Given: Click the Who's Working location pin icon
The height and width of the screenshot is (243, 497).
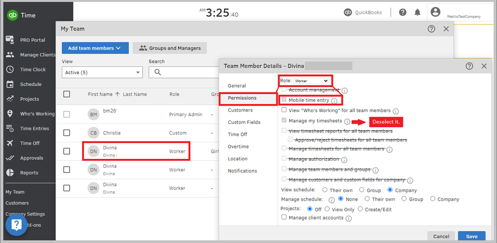Looking at the screenshot, I should (x=10, y=114).
